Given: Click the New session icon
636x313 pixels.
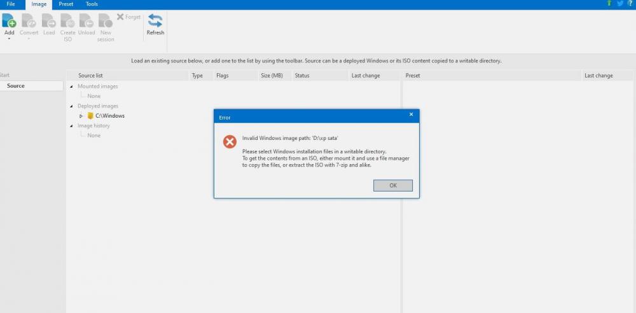Looking at the screenshot, I should (x=106, y=20).
